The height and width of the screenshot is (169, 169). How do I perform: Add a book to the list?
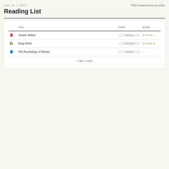coord(84,61)
